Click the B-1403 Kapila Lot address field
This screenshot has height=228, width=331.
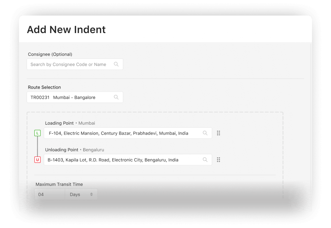coord(128,160)
